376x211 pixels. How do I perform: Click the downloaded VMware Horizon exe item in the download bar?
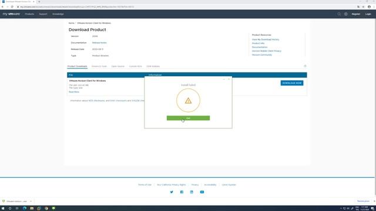coord(15,201)
